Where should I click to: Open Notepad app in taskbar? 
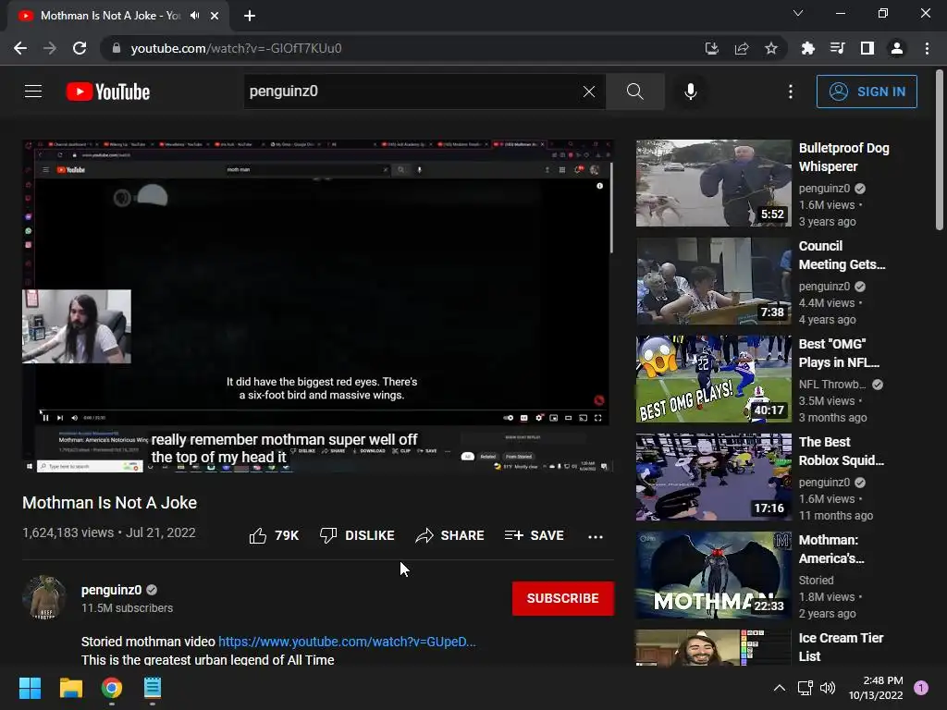coord(153,688)
